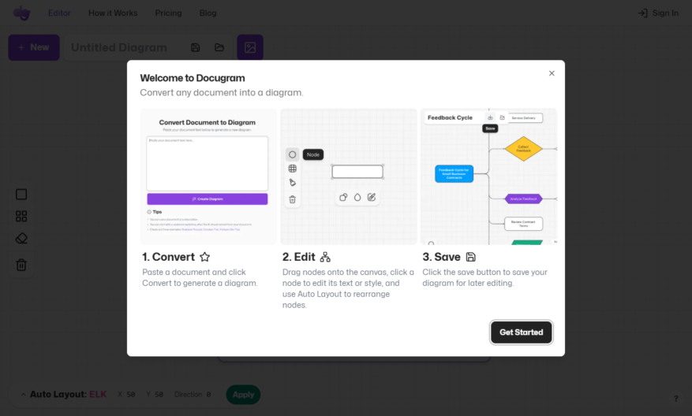The width and height of the screenshot is (692, 416).
Task: Open the Editor nav link
Action: 59,13
